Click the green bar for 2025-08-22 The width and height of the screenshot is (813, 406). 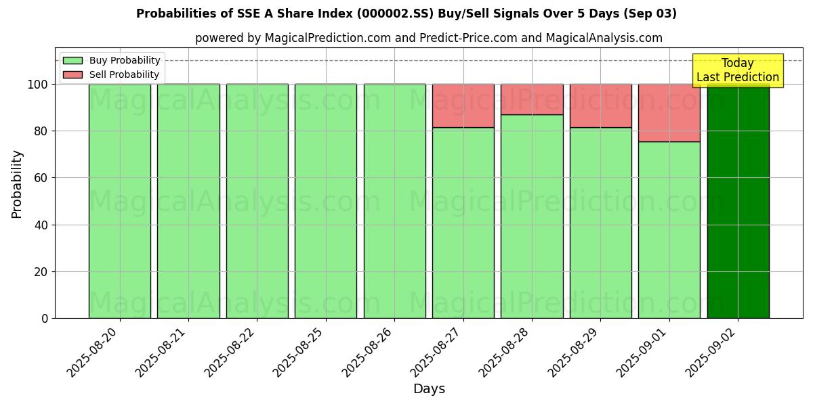click(257, 201)
